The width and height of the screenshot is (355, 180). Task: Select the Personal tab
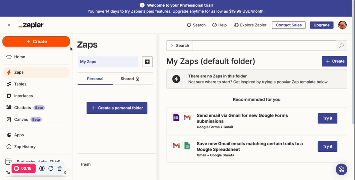[x=95, y=79]
